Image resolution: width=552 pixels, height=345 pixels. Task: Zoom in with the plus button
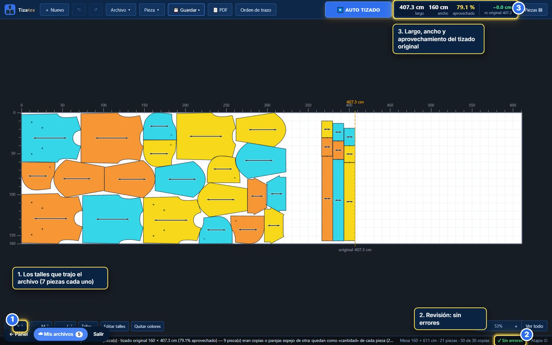point(516,326)
